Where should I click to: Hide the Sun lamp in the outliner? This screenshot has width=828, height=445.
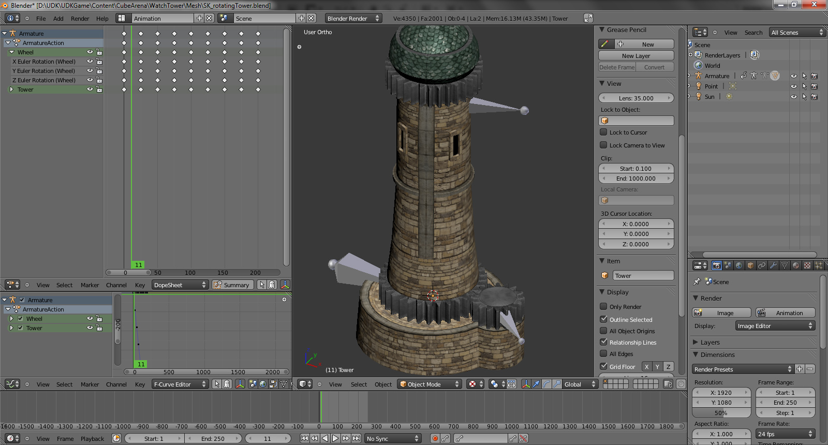pyautogui.click(x=793, y=97)
